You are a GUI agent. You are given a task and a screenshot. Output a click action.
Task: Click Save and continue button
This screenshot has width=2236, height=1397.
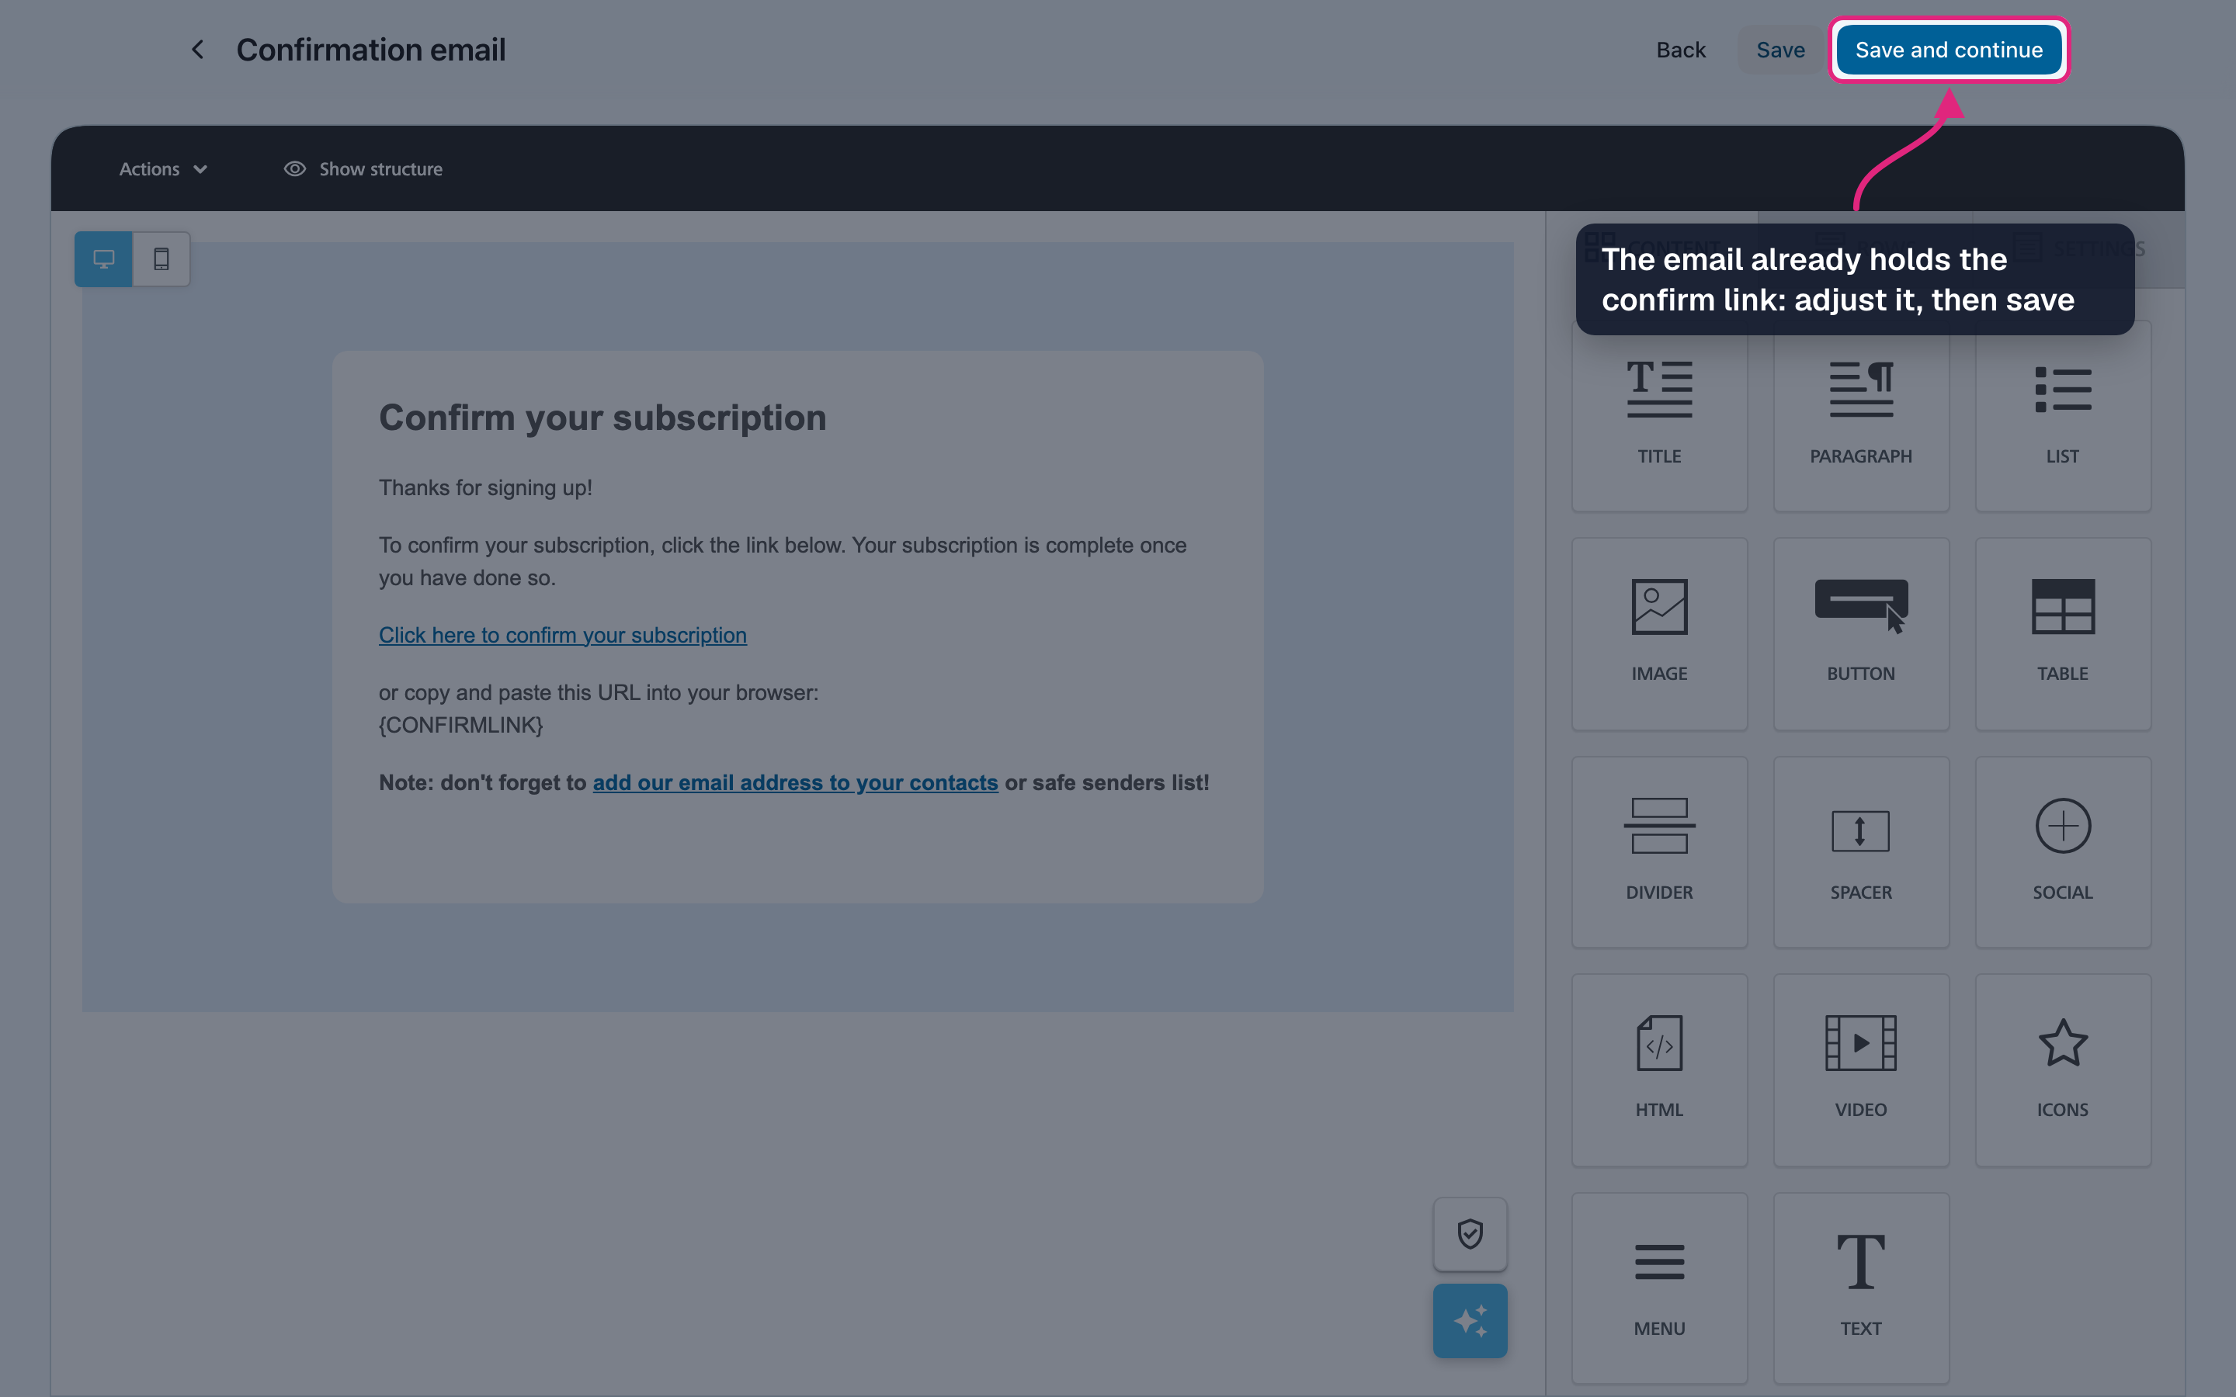coord(1949,50)
